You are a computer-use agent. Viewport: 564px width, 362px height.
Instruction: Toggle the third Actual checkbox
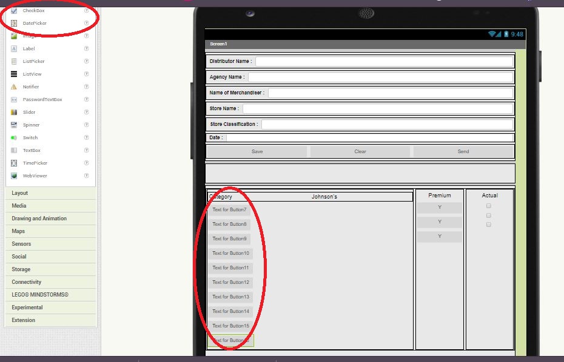489,225
